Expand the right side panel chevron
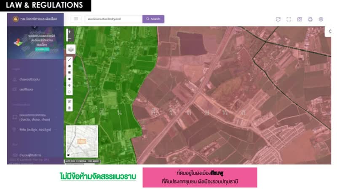337x189 pixels. coord(330,31)
